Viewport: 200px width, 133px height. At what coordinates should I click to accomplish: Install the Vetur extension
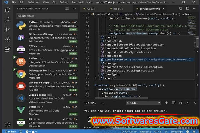73,114
